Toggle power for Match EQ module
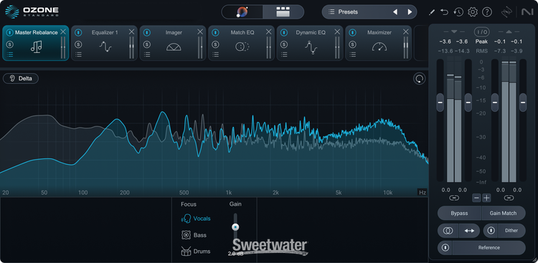Image resolution: width=538 pixels, height=263 pixels. [215, 32]
